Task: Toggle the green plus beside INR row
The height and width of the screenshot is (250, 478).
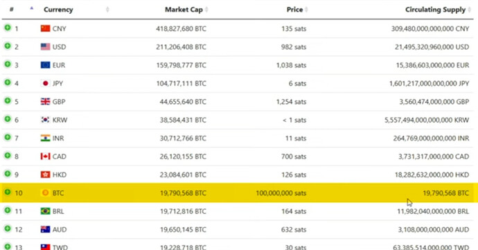Action: click(8, 138)
